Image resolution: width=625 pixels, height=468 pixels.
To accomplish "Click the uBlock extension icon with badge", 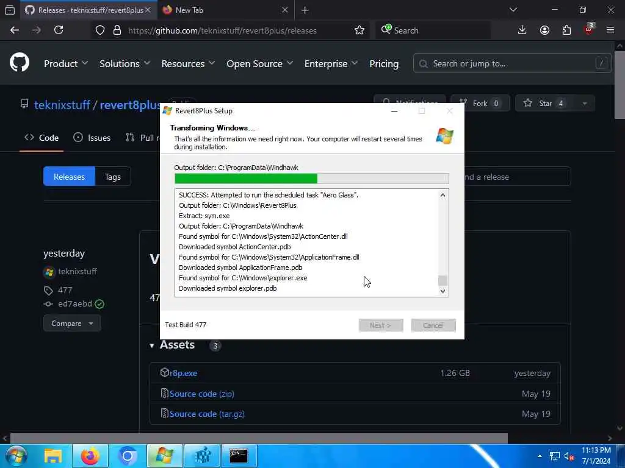I will pyautogui.click(x=589, y=29).
